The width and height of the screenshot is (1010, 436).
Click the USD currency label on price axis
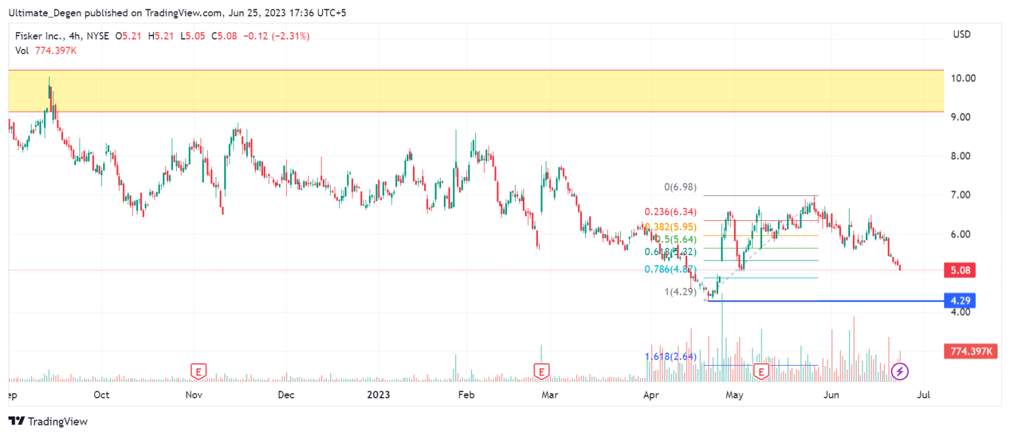(x=961, y=34)
